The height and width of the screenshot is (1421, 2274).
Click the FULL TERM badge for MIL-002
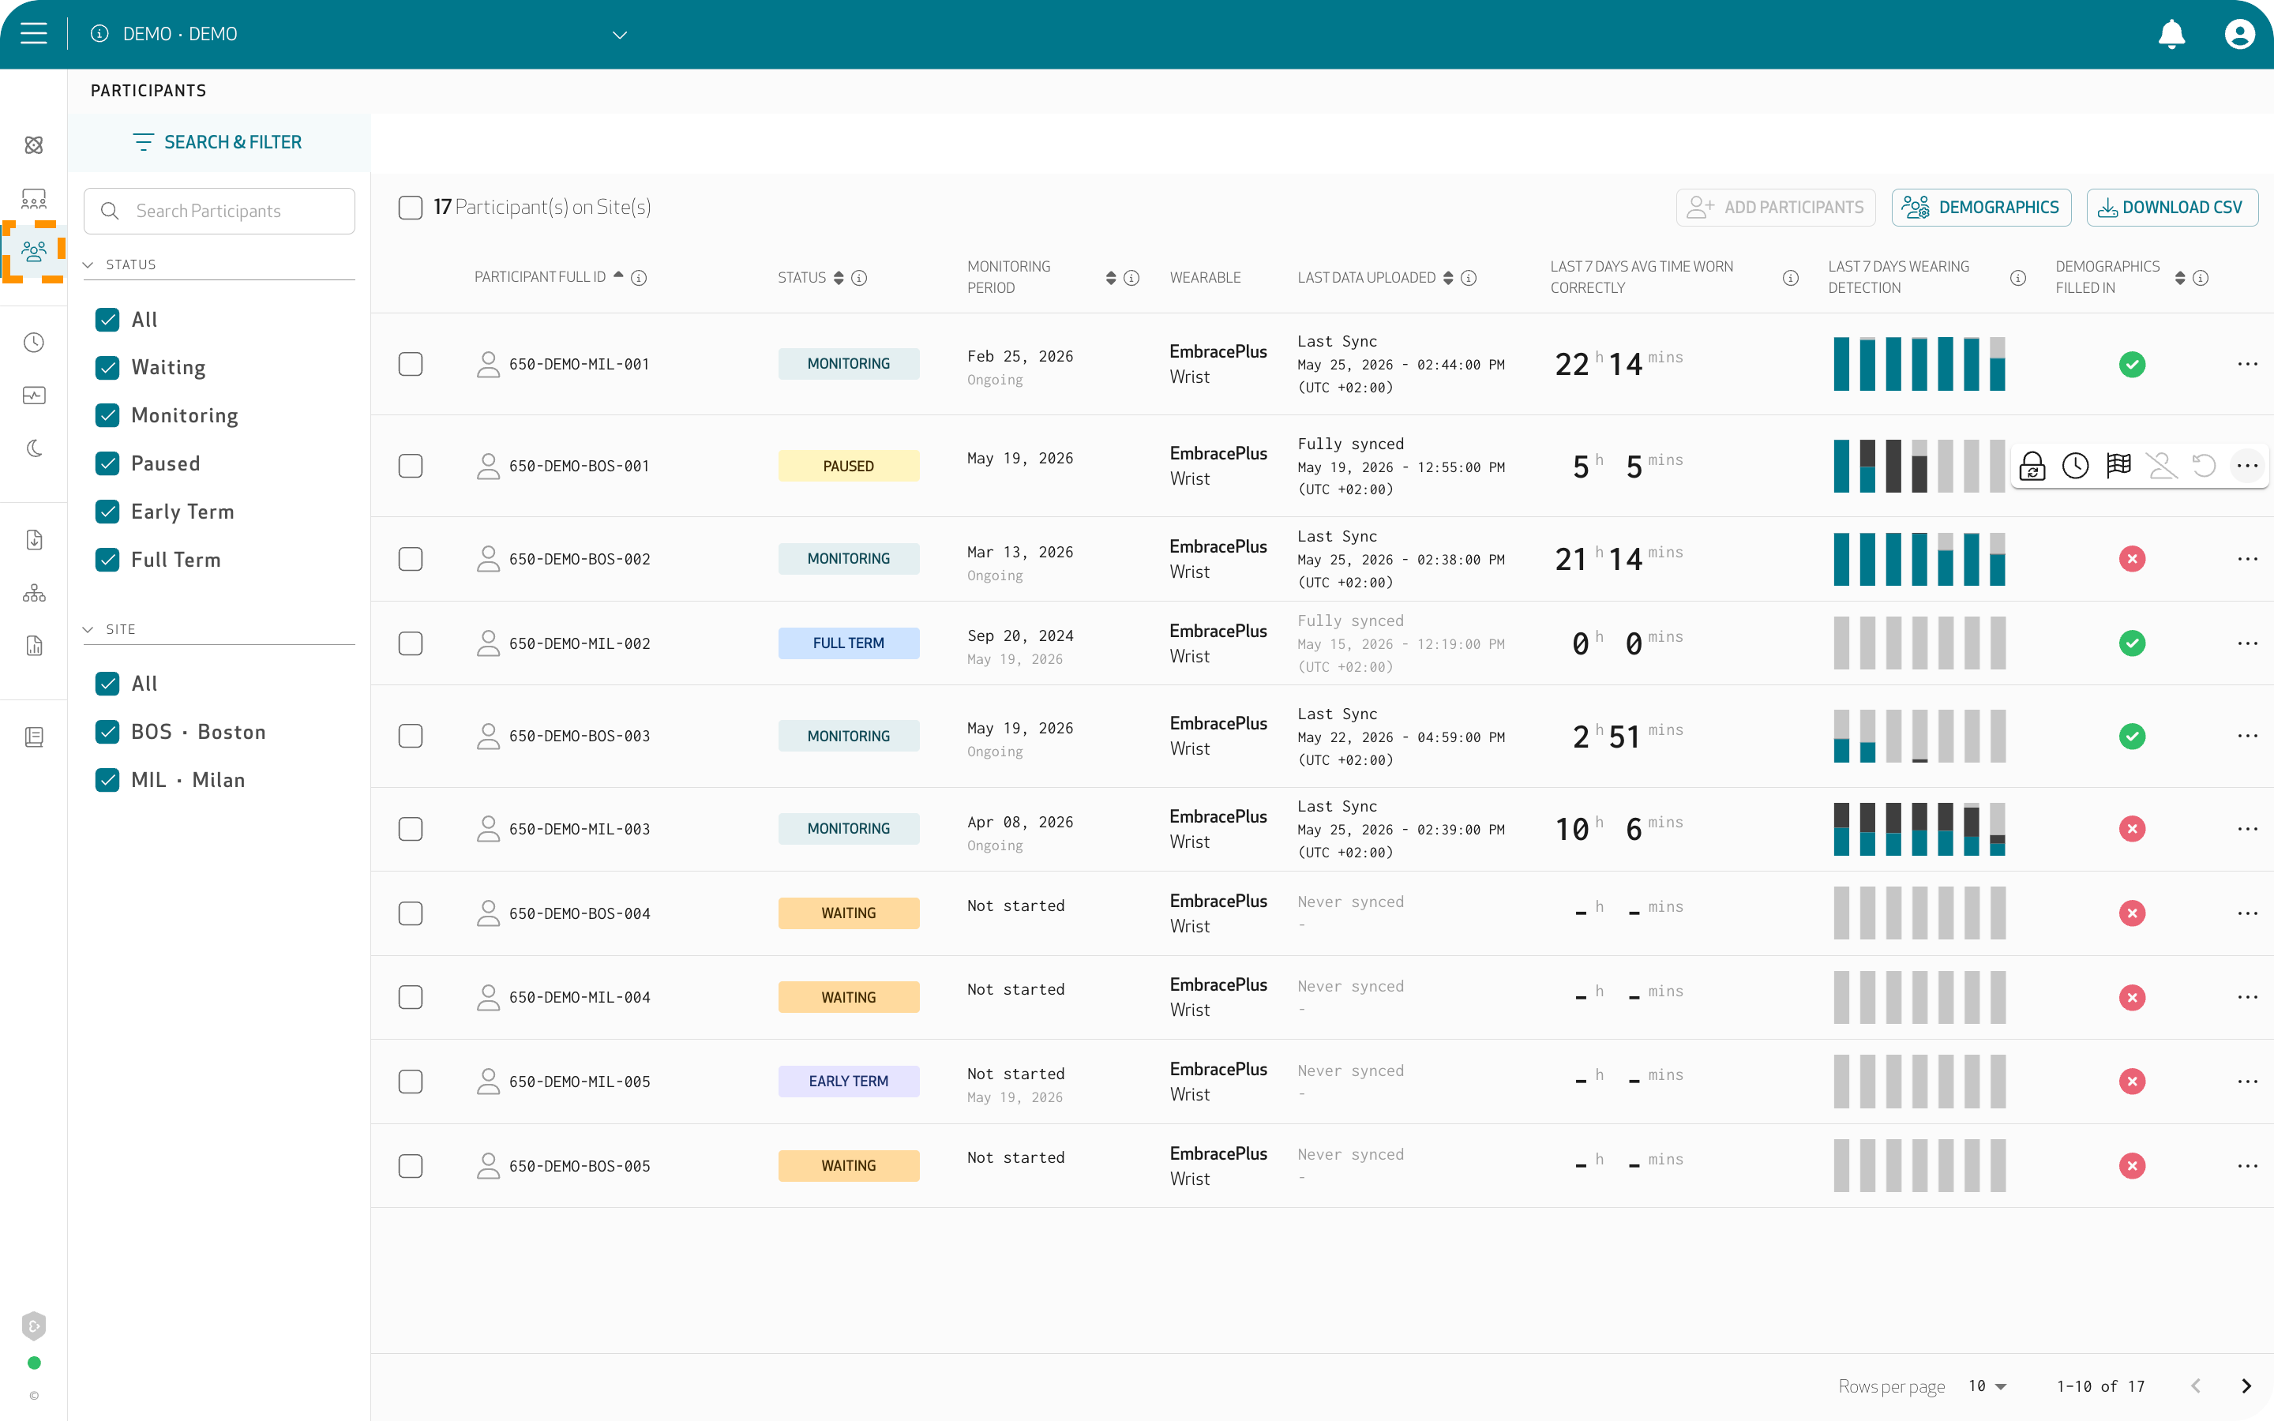pyautogui.click(x=849, y=643)
